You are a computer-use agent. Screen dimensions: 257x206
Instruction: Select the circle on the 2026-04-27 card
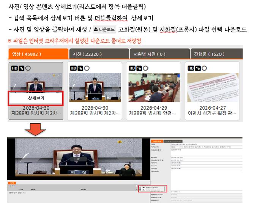204,68
